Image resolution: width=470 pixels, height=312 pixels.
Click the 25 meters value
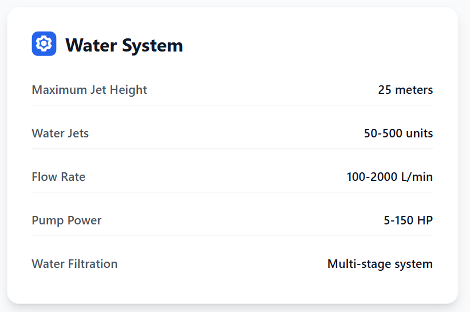pos(405,90)
